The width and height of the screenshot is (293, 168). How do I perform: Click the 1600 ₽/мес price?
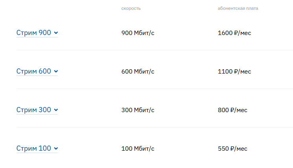(234, 33)
